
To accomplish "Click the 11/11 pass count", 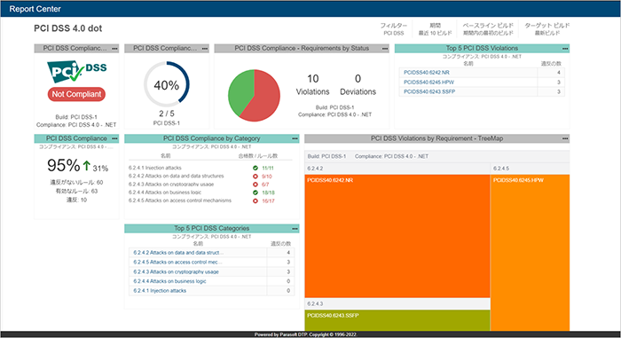I will (268, 168).
